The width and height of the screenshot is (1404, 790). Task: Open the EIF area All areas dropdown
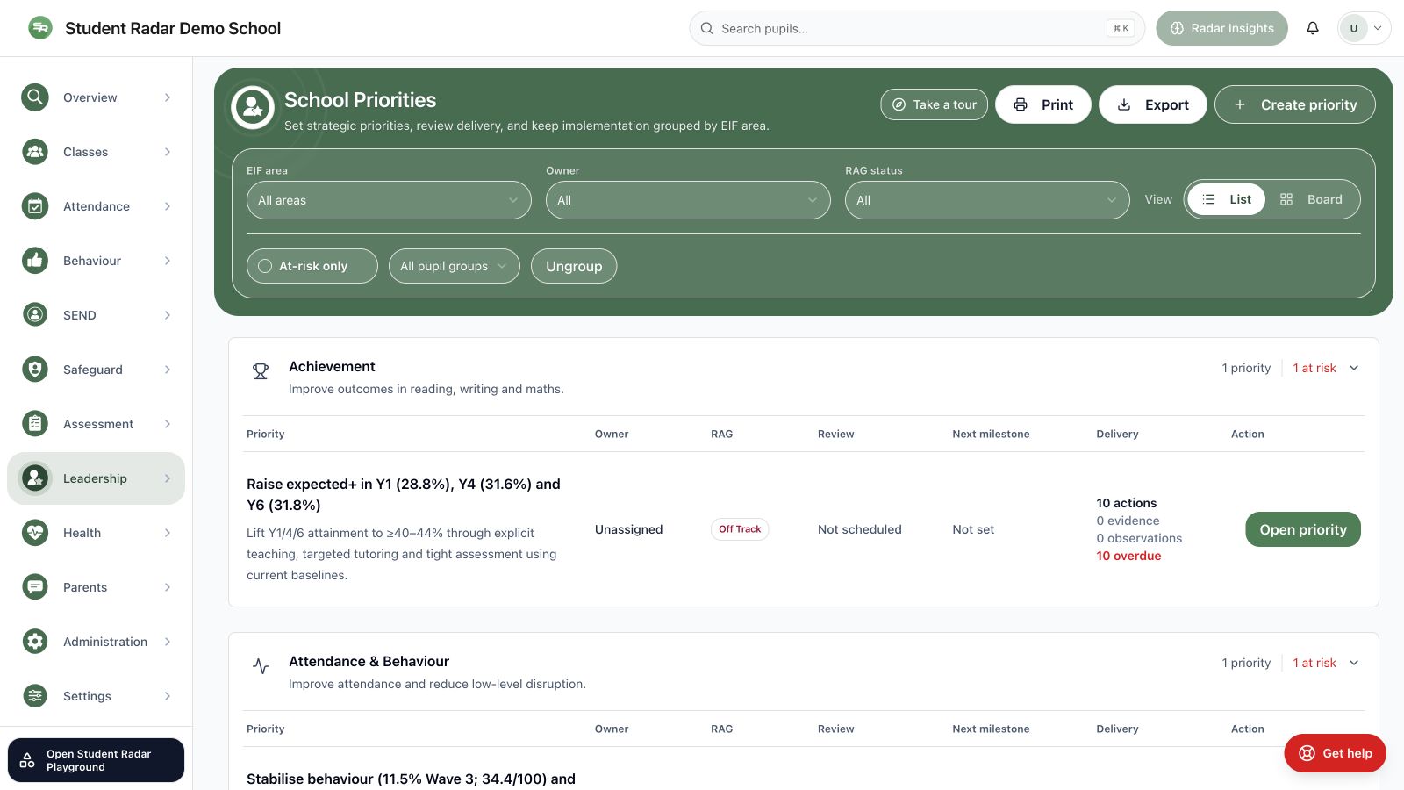(389, 200)
